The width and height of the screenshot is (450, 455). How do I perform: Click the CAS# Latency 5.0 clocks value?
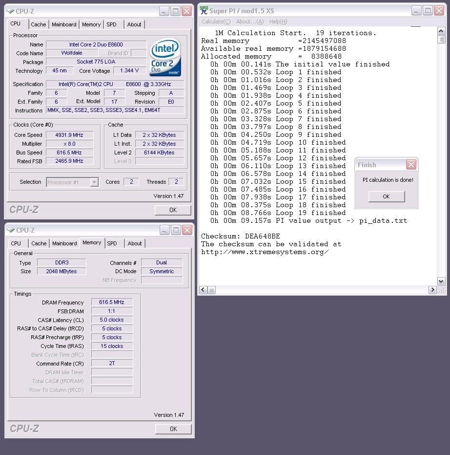[x=112, y=320]
